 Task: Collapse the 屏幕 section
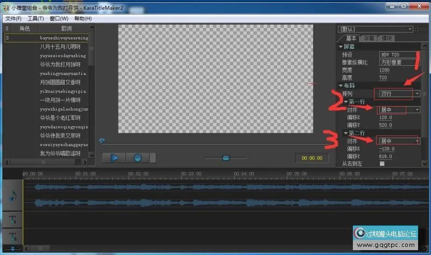(x=340, y=47)
